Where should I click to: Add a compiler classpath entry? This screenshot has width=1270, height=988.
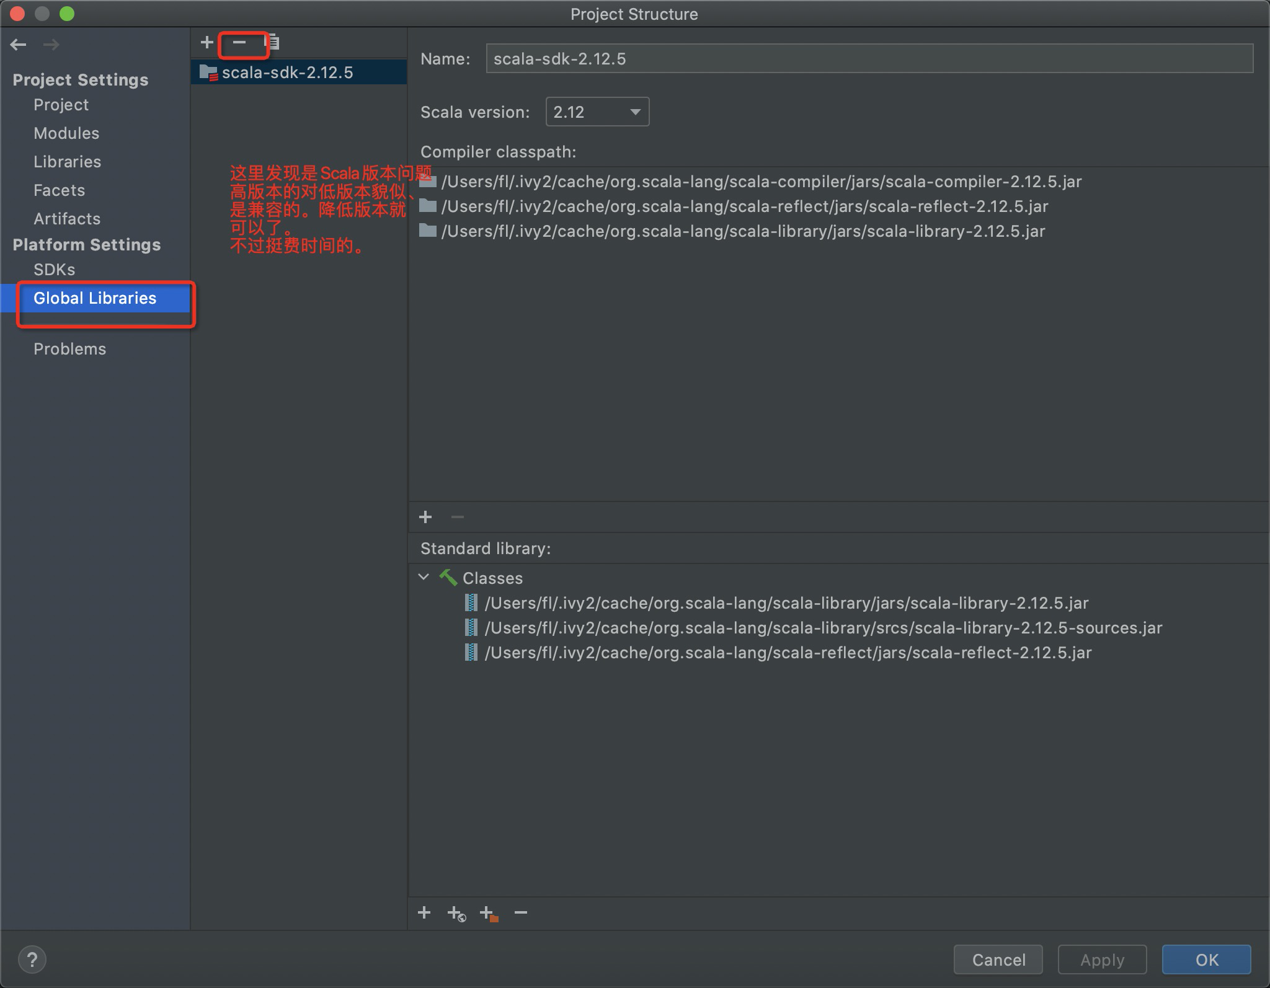tap(425, 517)
